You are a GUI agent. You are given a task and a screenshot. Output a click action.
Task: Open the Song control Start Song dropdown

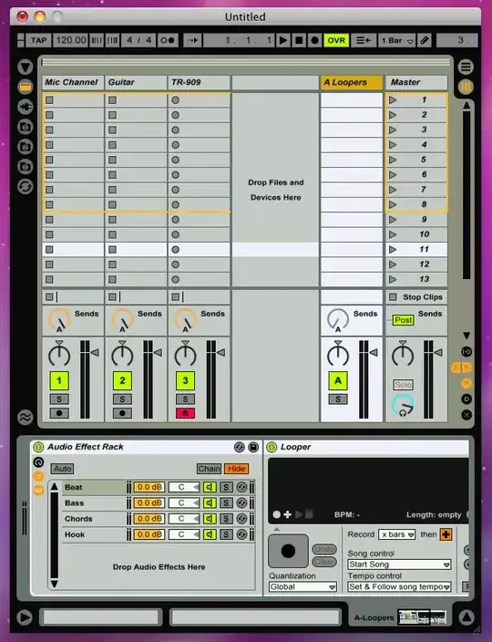click(x=399, y=564)
